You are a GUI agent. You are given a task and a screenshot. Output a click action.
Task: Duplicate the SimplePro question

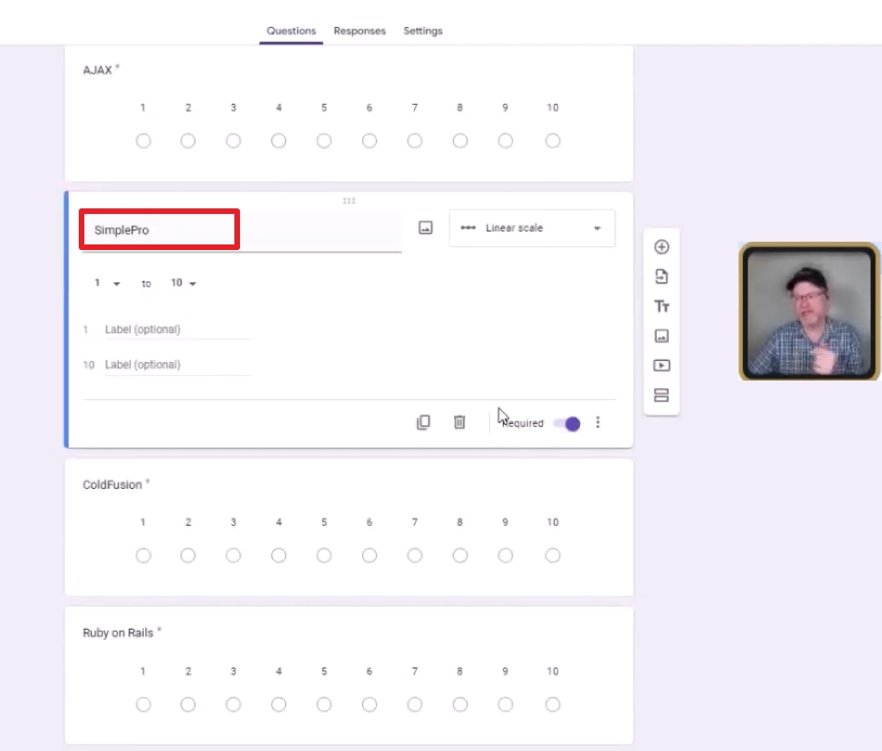point(423,422)
